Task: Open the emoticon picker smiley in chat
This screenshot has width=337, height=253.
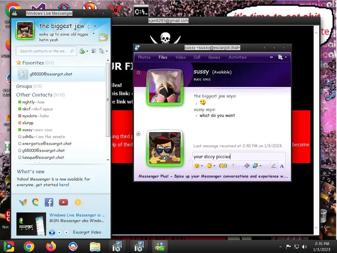Action: (197, 166)
